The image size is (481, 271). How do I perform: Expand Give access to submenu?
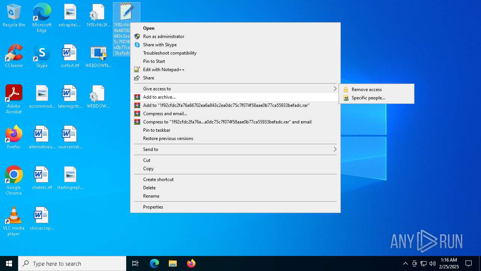click(235, 89)
